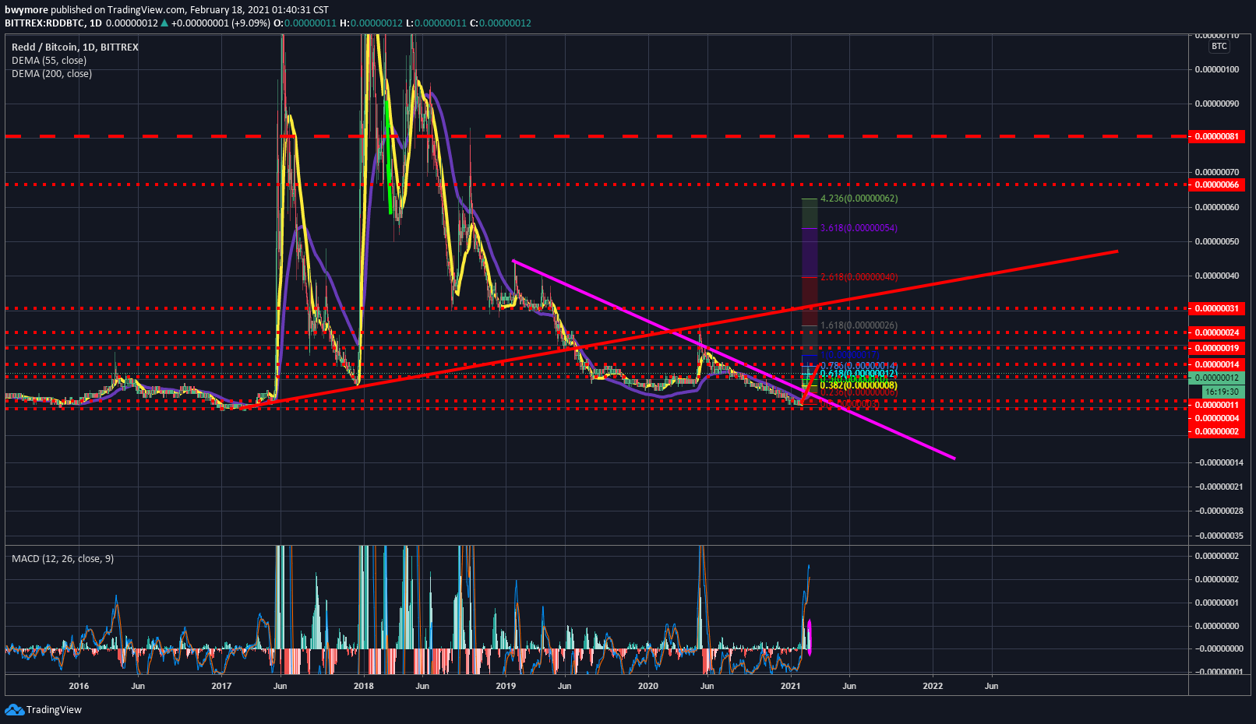Click the 16:19:30 bar countdown label
Screen dimensions: 1256x724
1221,392
